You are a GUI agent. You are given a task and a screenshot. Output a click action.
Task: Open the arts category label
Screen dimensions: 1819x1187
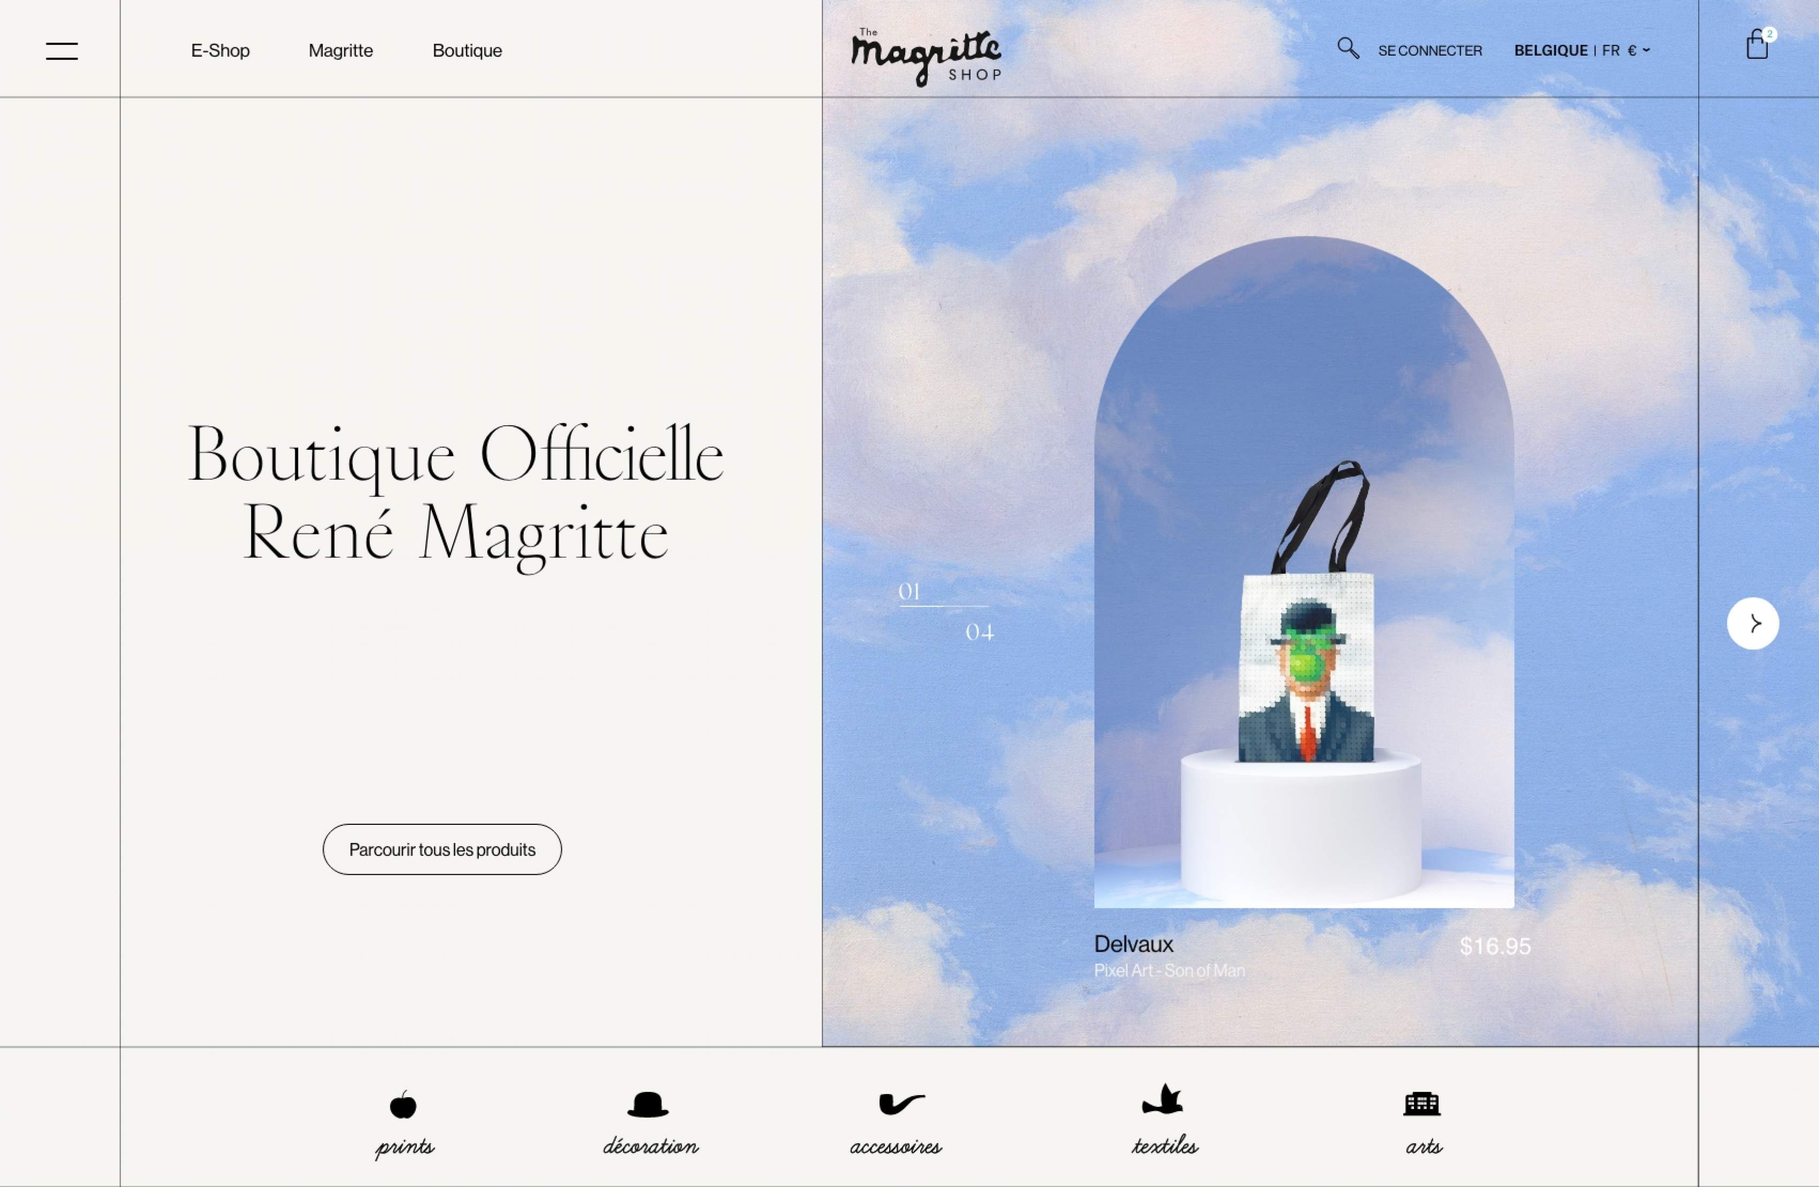coord(1424,1146)
